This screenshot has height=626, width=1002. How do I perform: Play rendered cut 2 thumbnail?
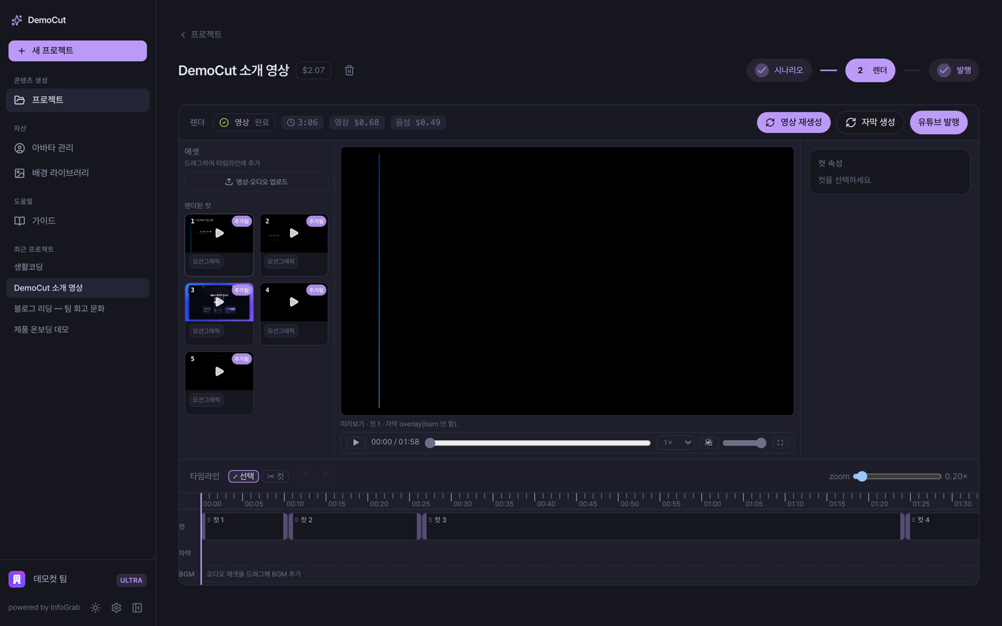coord(294,233)
